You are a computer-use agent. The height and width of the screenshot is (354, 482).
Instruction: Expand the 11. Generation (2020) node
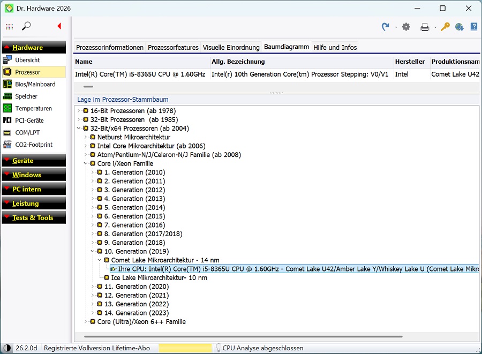pyautogui.click(x=93, y=287)
